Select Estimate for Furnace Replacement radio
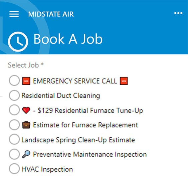 pos(14,124)
